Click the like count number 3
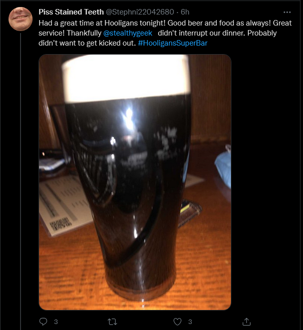The width and height of the screenshot is (303, 330). click(x=190, y=322)
